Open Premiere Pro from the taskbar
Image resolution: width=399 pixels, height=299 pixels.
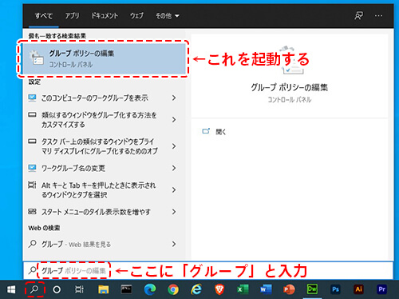[382, 289]
